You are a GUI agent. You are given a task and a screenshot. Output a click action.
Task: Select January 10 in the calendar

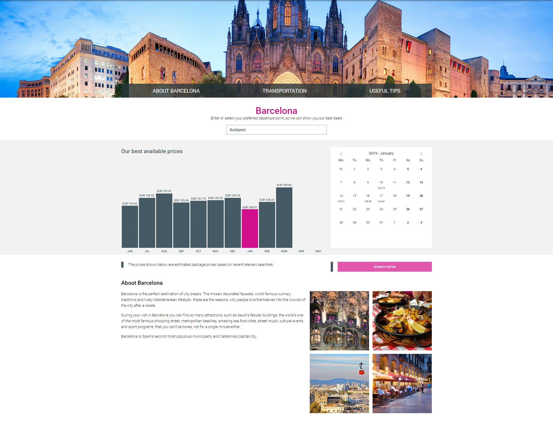tap(381, 184)
